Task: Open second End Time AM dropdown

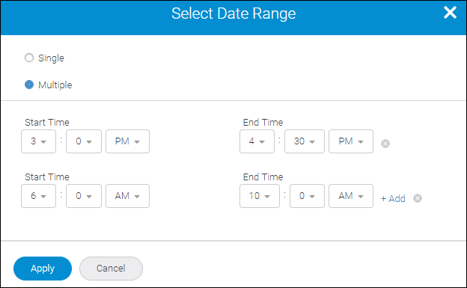Action: click(351, 196)
